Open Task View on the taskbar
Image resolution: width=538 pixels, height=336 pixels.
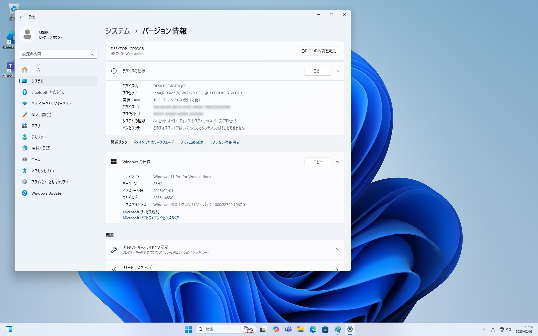coord(263,330)
